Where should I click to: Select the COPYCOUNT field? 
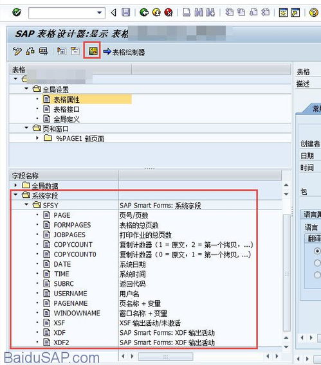click(73, 244)
